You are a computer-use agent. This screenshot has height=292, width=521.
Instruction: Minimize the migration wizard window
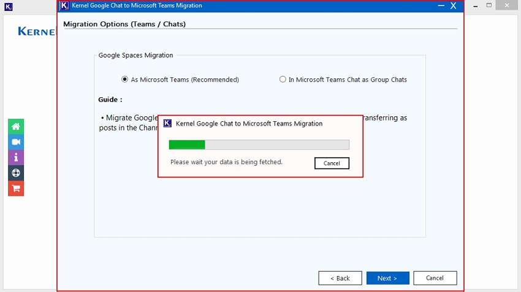441,6
